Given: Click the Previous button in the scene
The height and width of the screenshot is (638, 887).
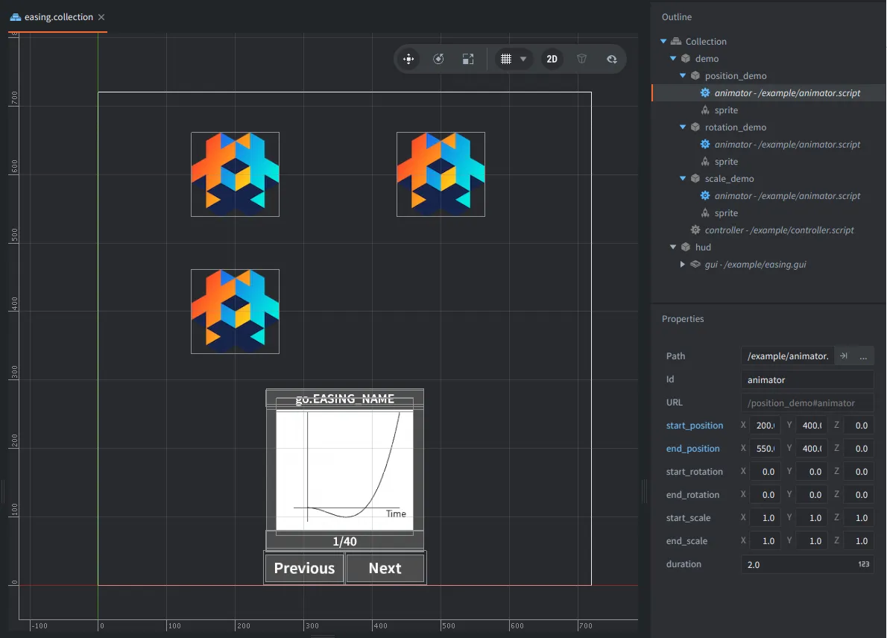Looking at the screenshot, I should (304, 568).
